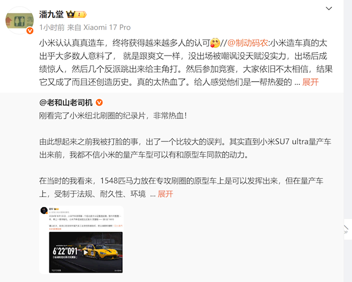Click the 6'22"091 lap time text

click(x=65, y=251)
